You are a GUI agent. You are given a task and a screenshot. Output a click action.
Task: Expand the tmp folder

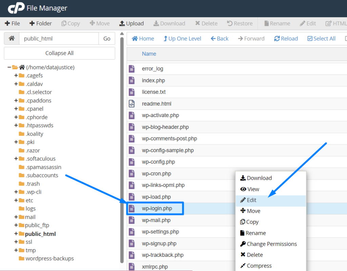(x=16, y=250)
